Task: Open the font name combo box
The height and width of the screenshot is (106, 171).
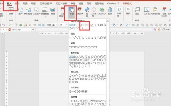Action: point(52,25)
